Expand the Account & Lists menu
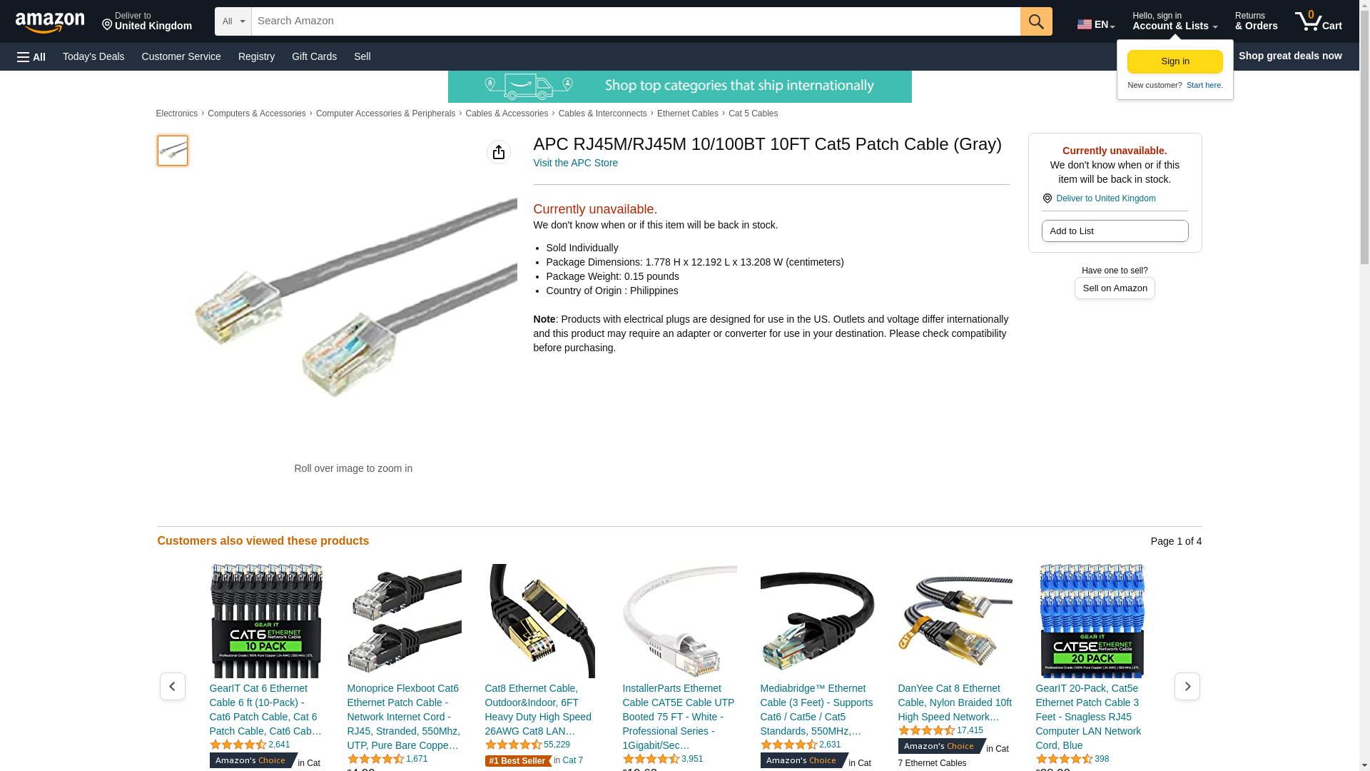 point(1174,21)
